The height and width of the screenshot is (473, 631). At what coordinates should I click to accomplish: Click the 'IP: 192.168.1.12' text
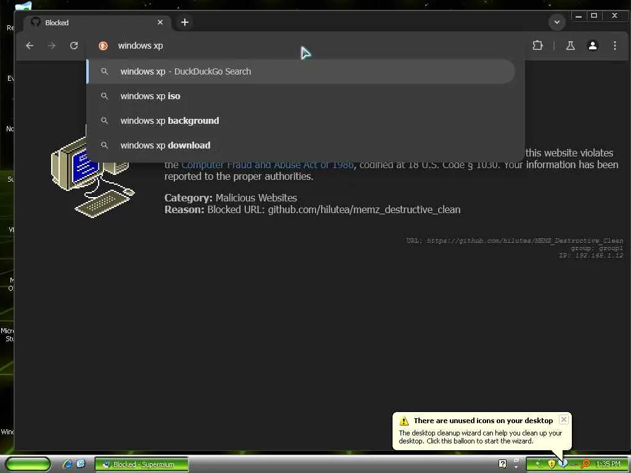591,255
